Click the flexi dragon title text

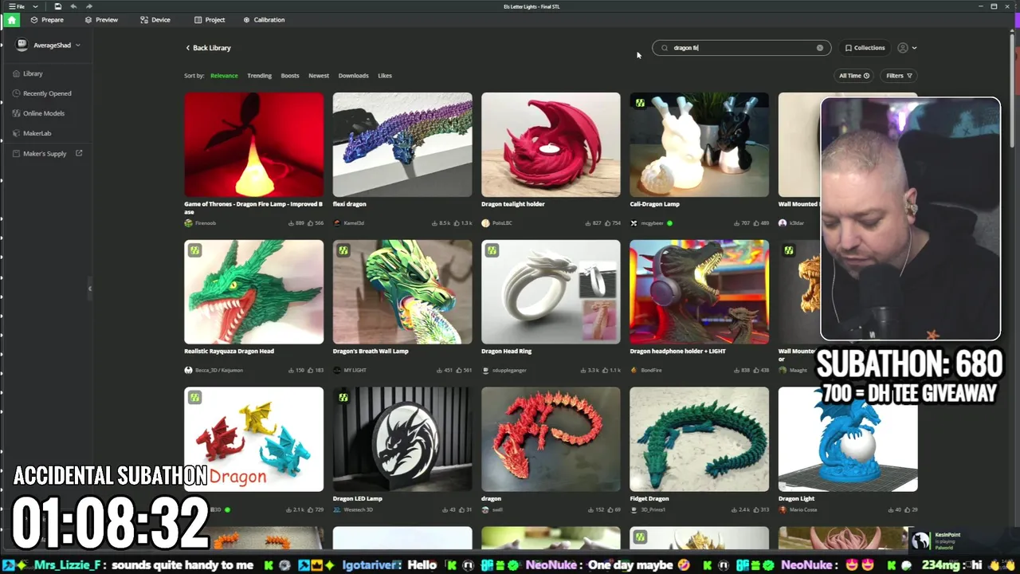tap(349, 204)
